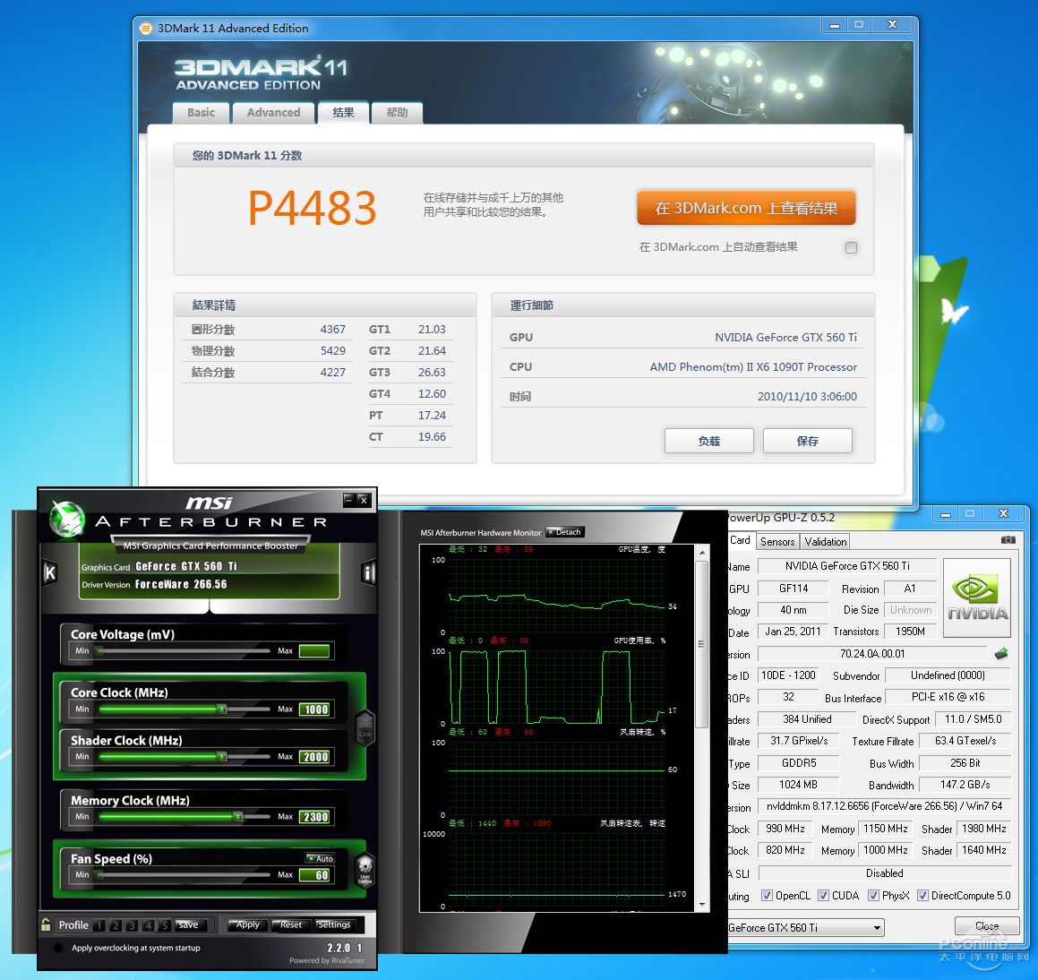The height and width of the screenshot is (980, 1038).
Task: Click the Apply button in Afterburner
Action: tap(246, 924)
